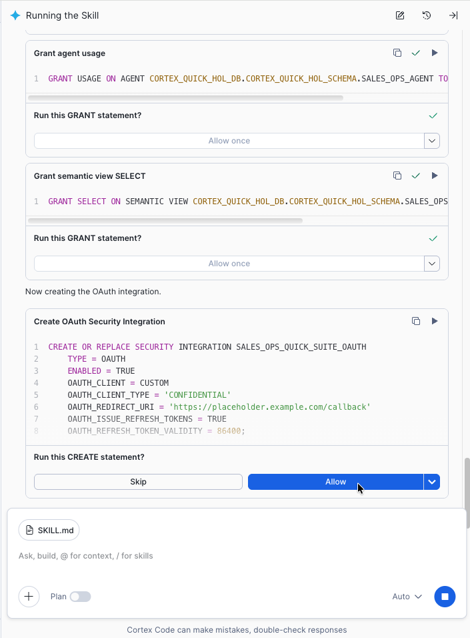470x638 pixels.
Task: Click the 'TYPE = OAUTH' code line
Action: pyautogui.click(x=97, y=359)
